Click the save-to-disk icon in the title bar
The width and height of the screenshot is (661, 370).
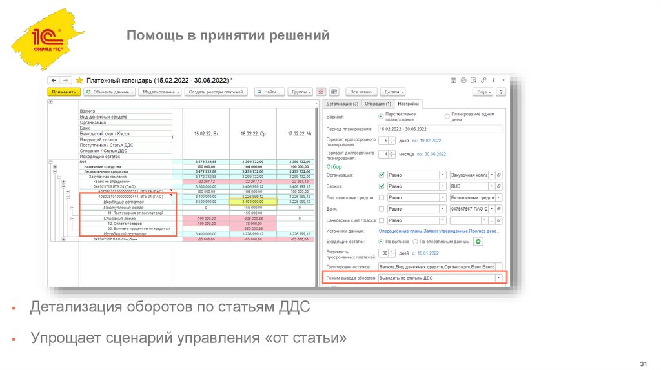pyautogui.click(x=453, y=80)
